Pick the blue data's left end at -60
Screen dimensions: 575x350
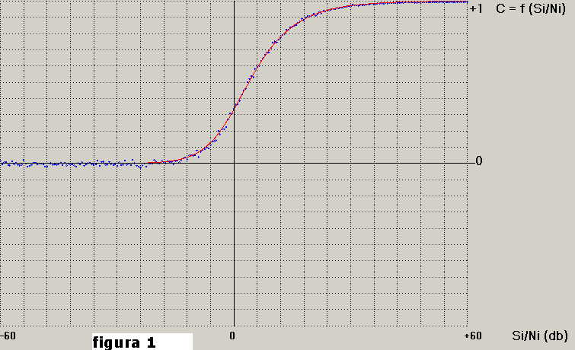tap(2, 163)
